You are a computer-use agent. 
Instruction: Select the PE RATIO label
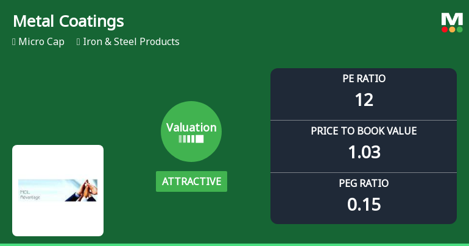(364, 79)
